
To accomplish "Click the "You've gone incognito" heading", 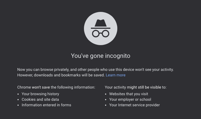I will pyautogui.click(x=101, y=56).
